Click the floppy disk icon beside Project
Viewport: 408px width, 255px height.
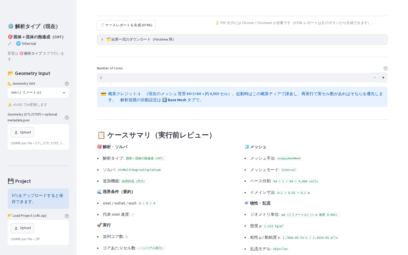pos(11,181)
